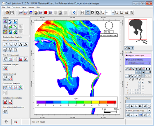Start playback with the play button

(x=136, y=106)
